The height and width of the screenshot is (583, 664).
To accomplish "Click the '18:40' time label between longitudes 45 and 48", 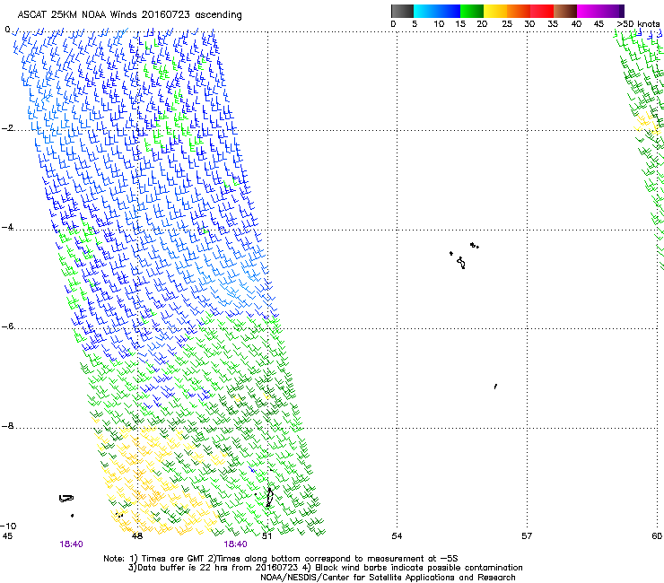I will coord(71,544).
